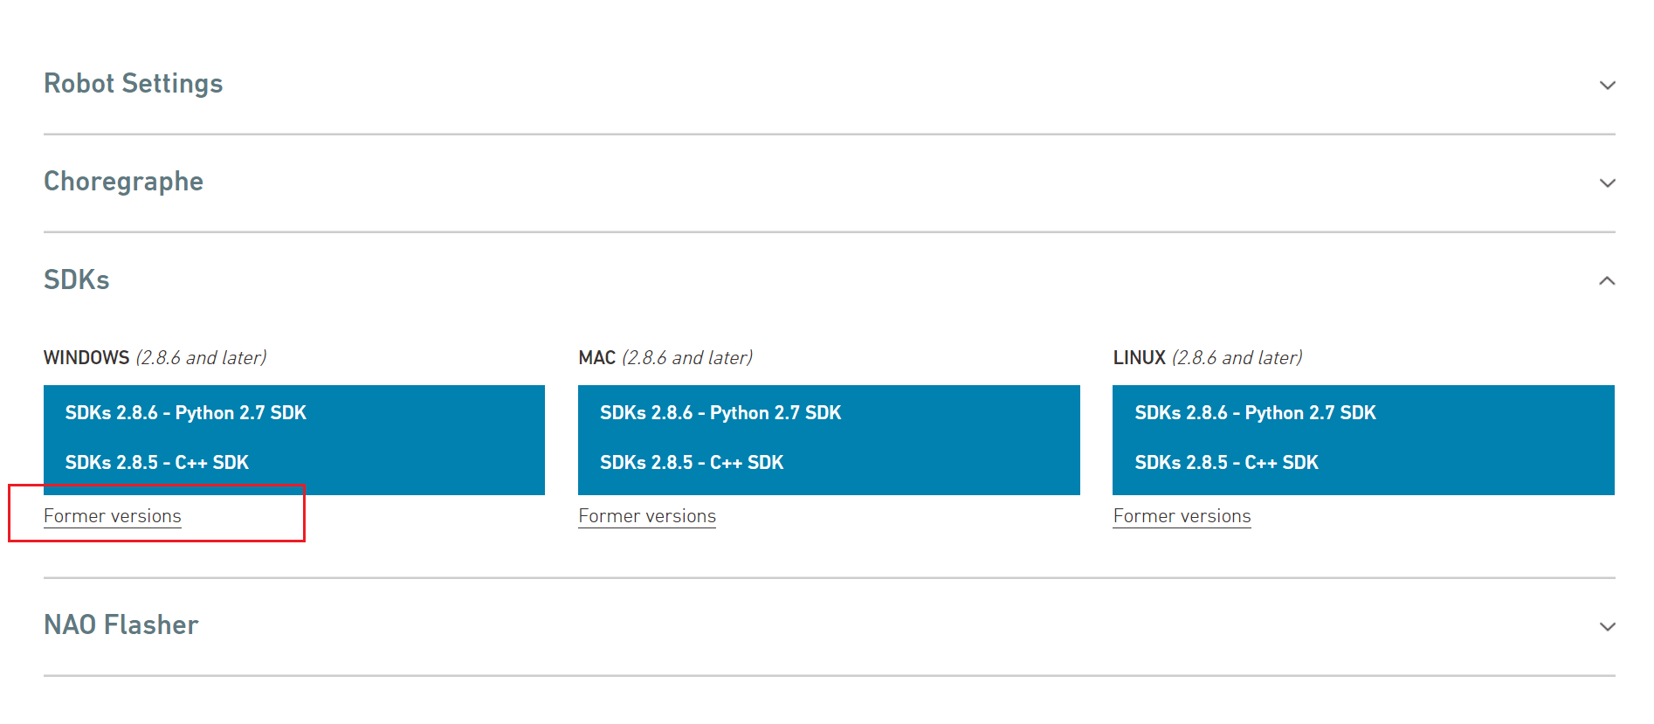Click the MAC platform label
Image resolution: width=1654 pixels, height=724 pixels.
(597, 358)
